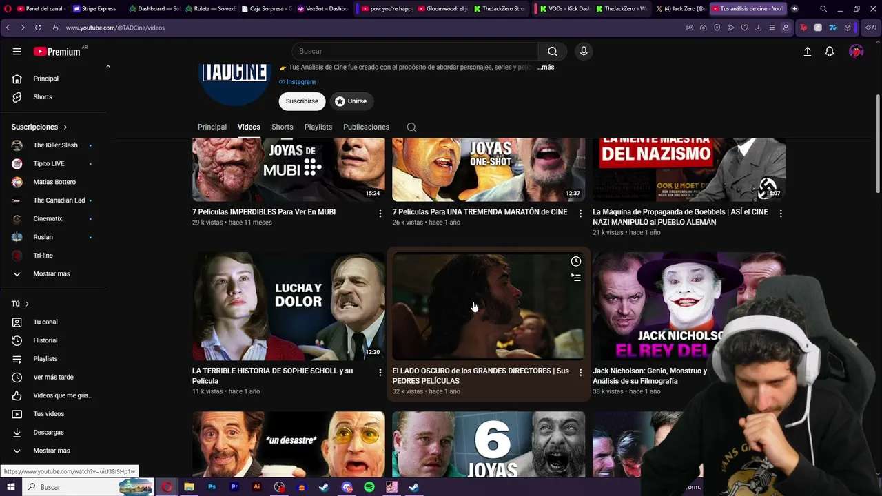Image resolution: width=882 pixels, height=496 pixels.
Task: Add the GRANDES DIRECTORES video to Watch Later
Action: click(576, 261)
